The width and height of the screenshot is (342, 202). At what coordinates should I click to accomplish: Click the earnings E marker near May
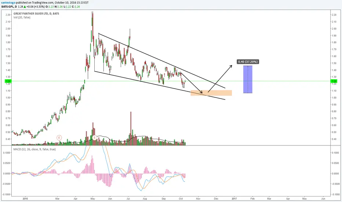94,138
